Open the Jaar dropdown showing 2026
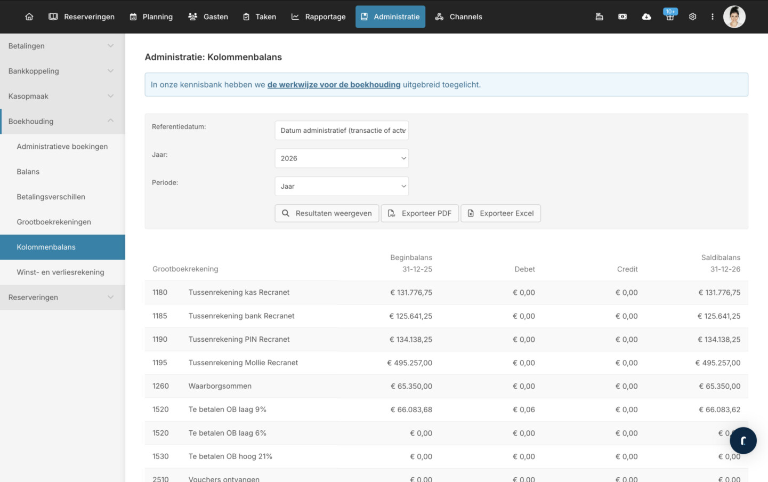 click(x=342, y=158)
